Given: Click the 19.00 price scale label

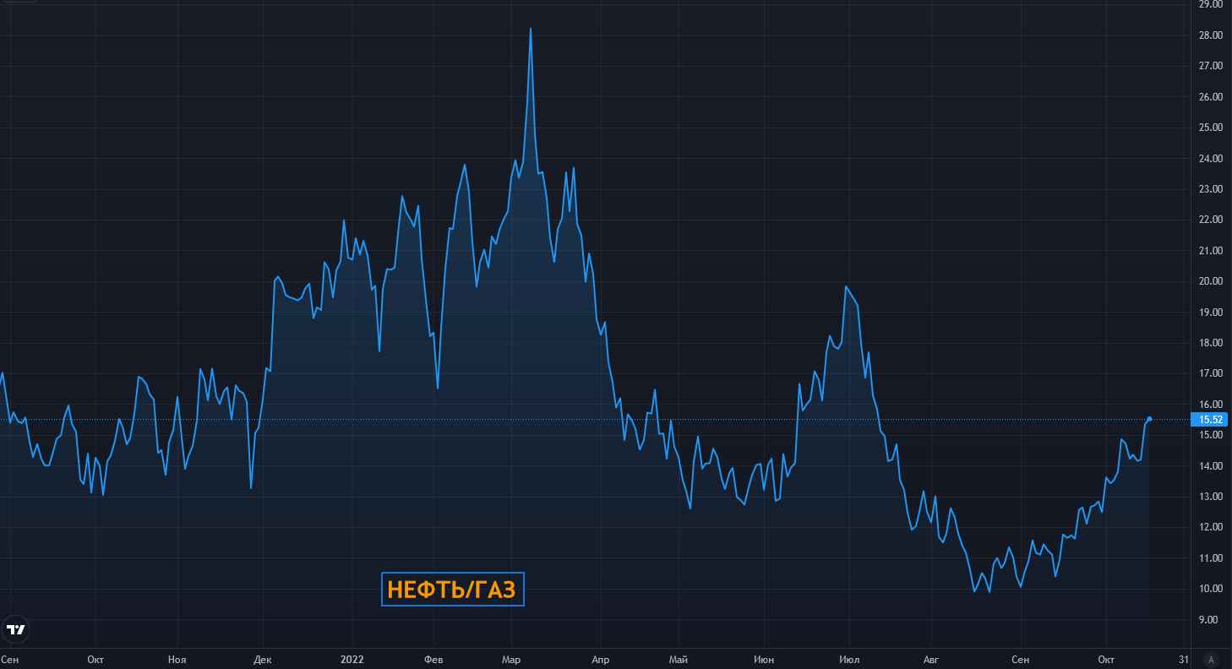Looking at the screenshot, I should 1211,313.
